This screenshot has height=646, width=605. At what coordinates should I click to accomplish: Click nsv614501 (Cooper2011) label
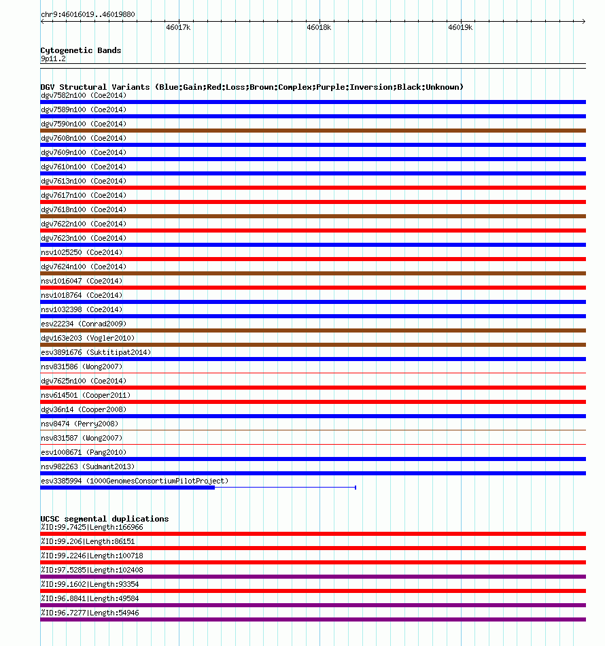pyautogui.click(x=86, y=396)
